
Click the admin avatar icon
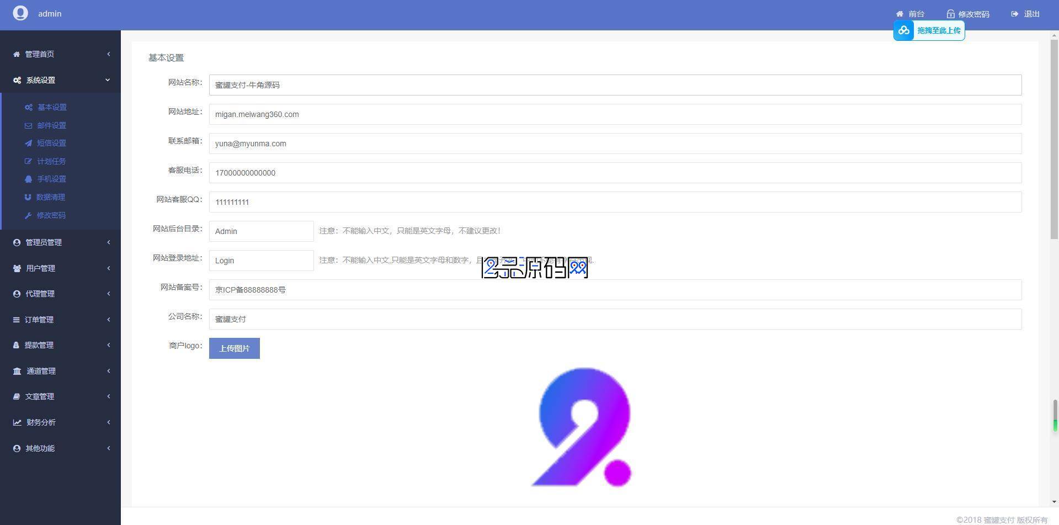[20, 13]
